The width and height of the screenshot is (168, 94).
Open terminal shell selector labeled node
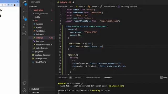[x=164, y=78]
